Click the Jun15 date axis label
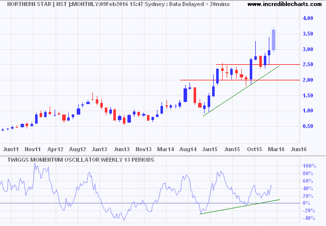 232,149
